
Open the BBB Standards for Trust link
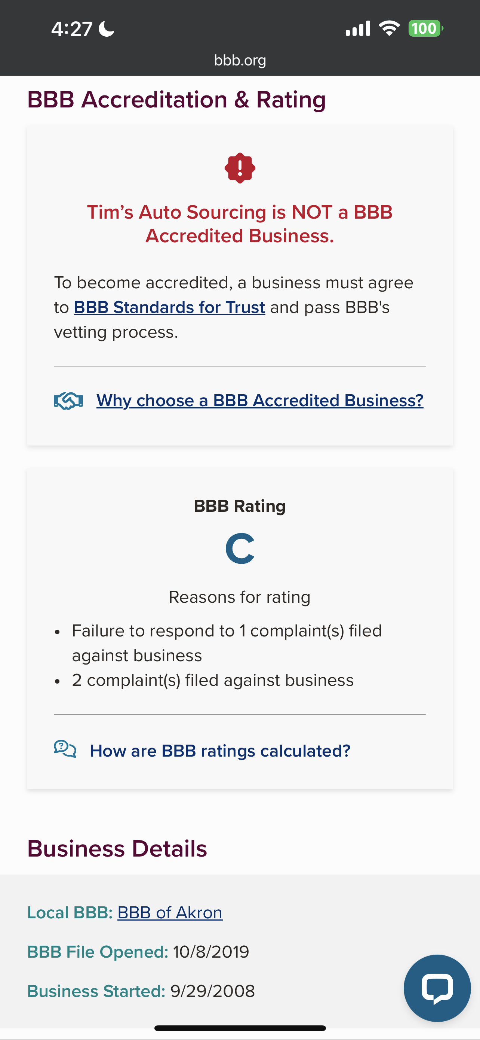click(x=169, y=307)
